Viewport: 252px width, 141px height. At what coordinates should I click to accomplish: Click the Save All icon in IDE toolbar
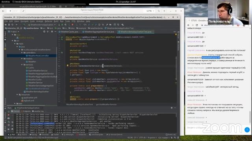click(x=9, y=25)
